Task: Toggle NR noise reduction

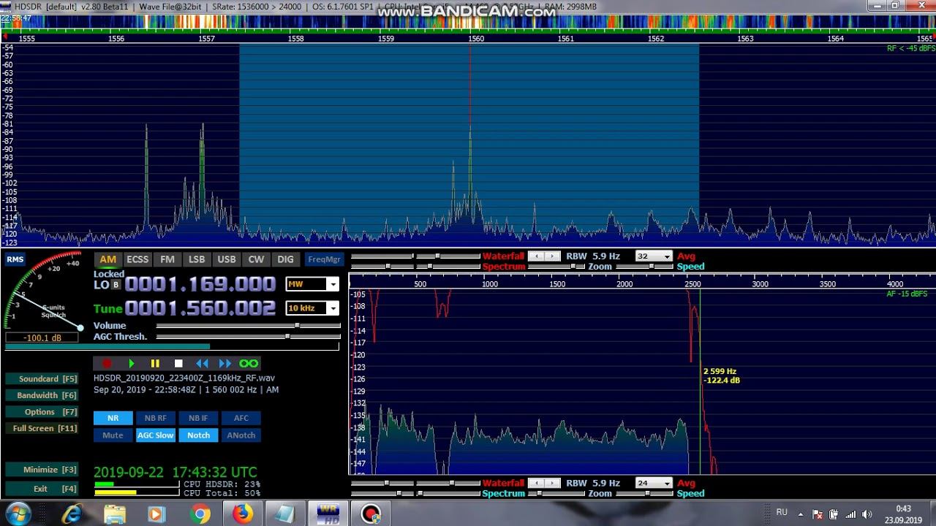Action: tap(113, 418)
